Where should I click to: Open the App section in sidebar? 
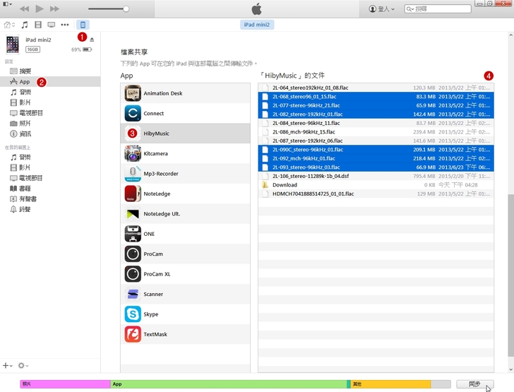pyautogui.click(x=25, y=82)
